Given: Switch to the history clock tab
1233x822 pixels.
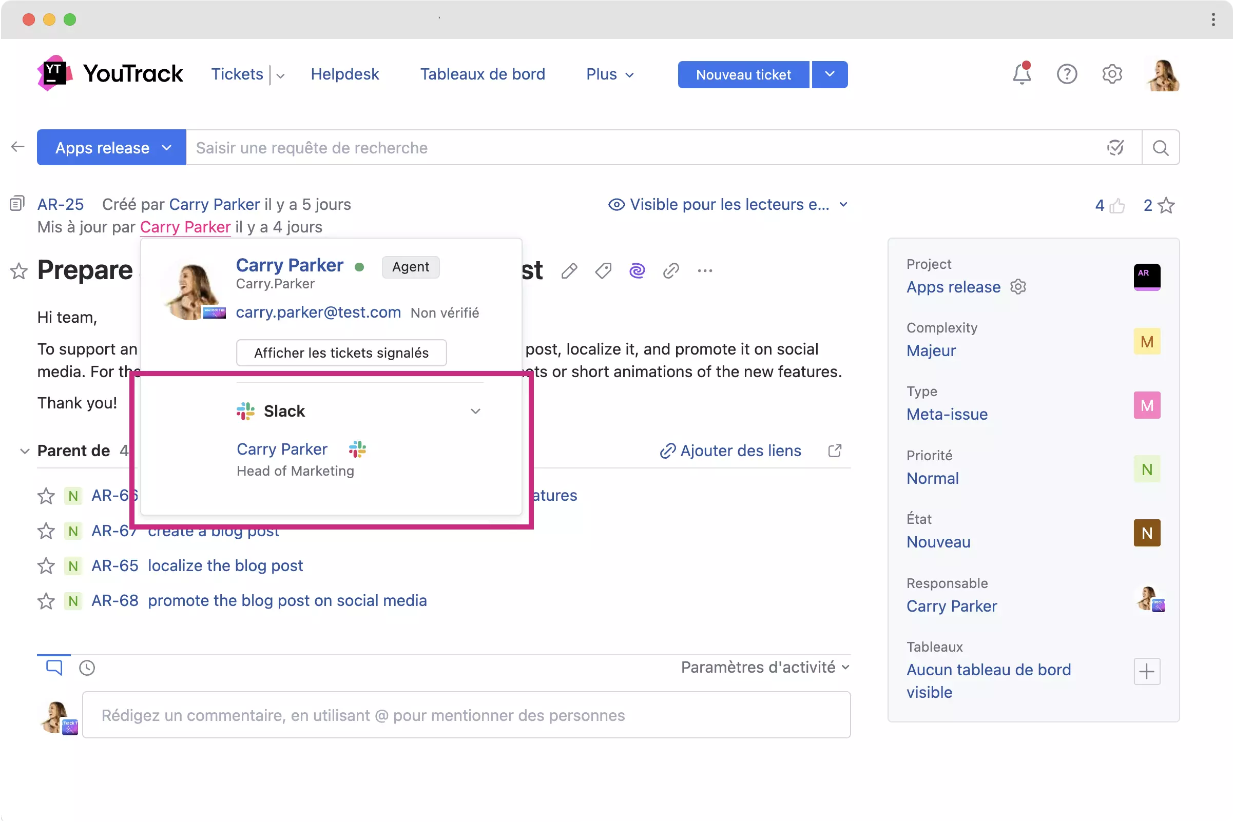Looking at the screenshot, I should pos(87,668).
